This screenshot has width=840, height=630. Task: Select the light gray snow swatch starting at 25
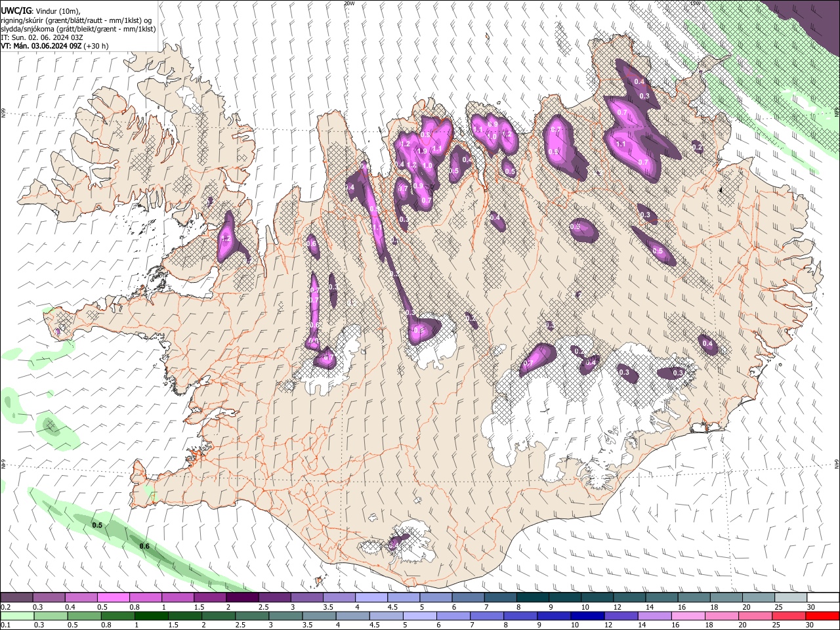click(x=791, y=598)
